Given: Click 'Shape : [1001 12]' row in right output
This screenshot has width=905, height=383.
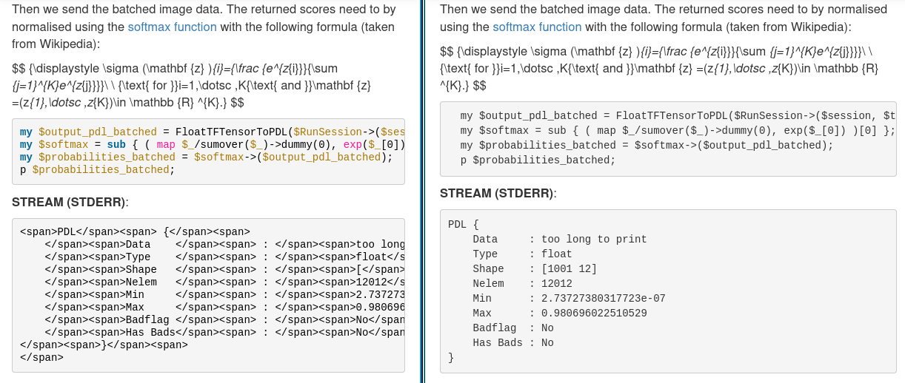Looking at the screenshot, I should point(535,269).
